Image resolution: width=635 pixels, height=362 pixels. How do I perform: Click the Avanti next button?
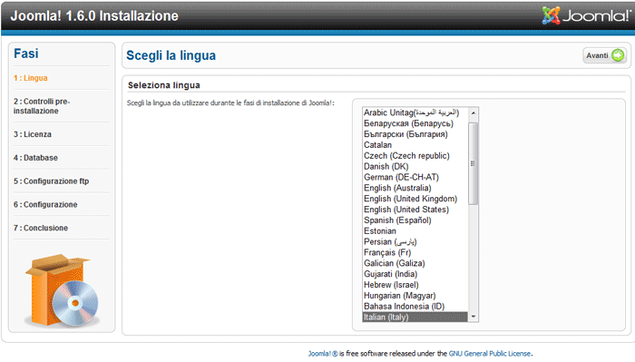(605, 55)
